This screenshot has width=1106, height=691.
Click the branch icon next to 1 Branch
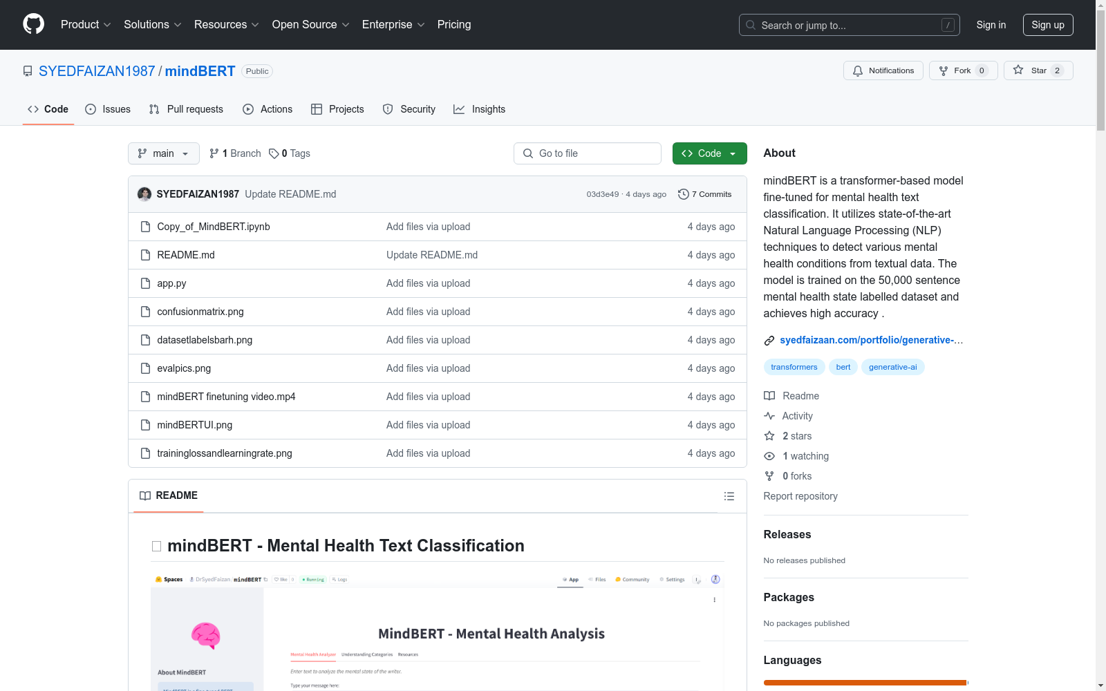[214, 153]
